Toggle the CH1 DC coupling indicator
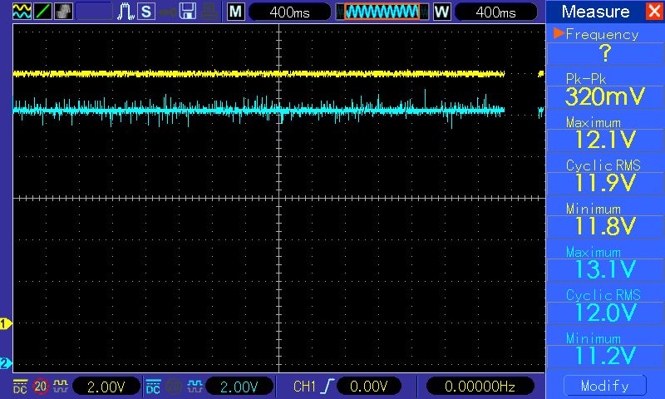Screen dimensions: 665x399 [20, 387]
